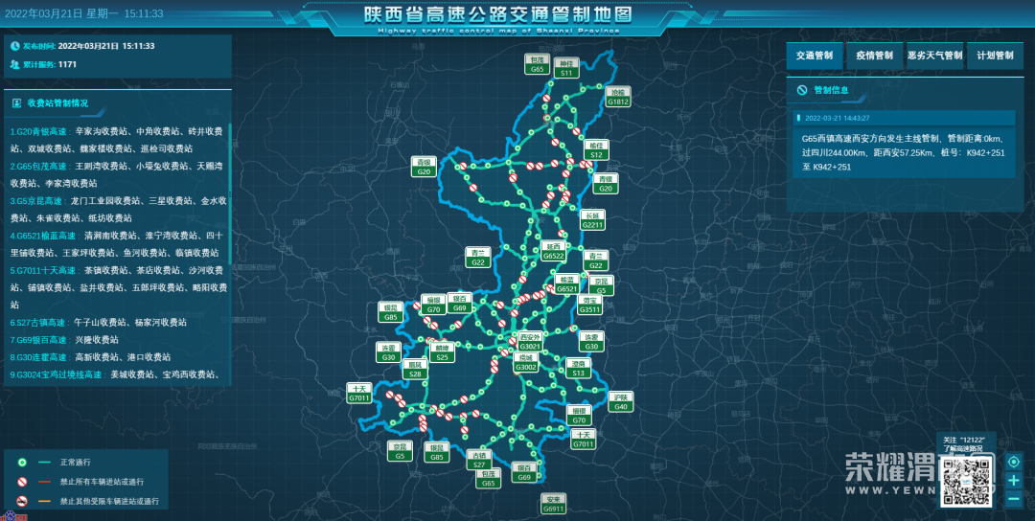The image size is (1035, 521).
Task: Select the G1812 沧榆 highway marker
Action: click(x=618, y=97)
